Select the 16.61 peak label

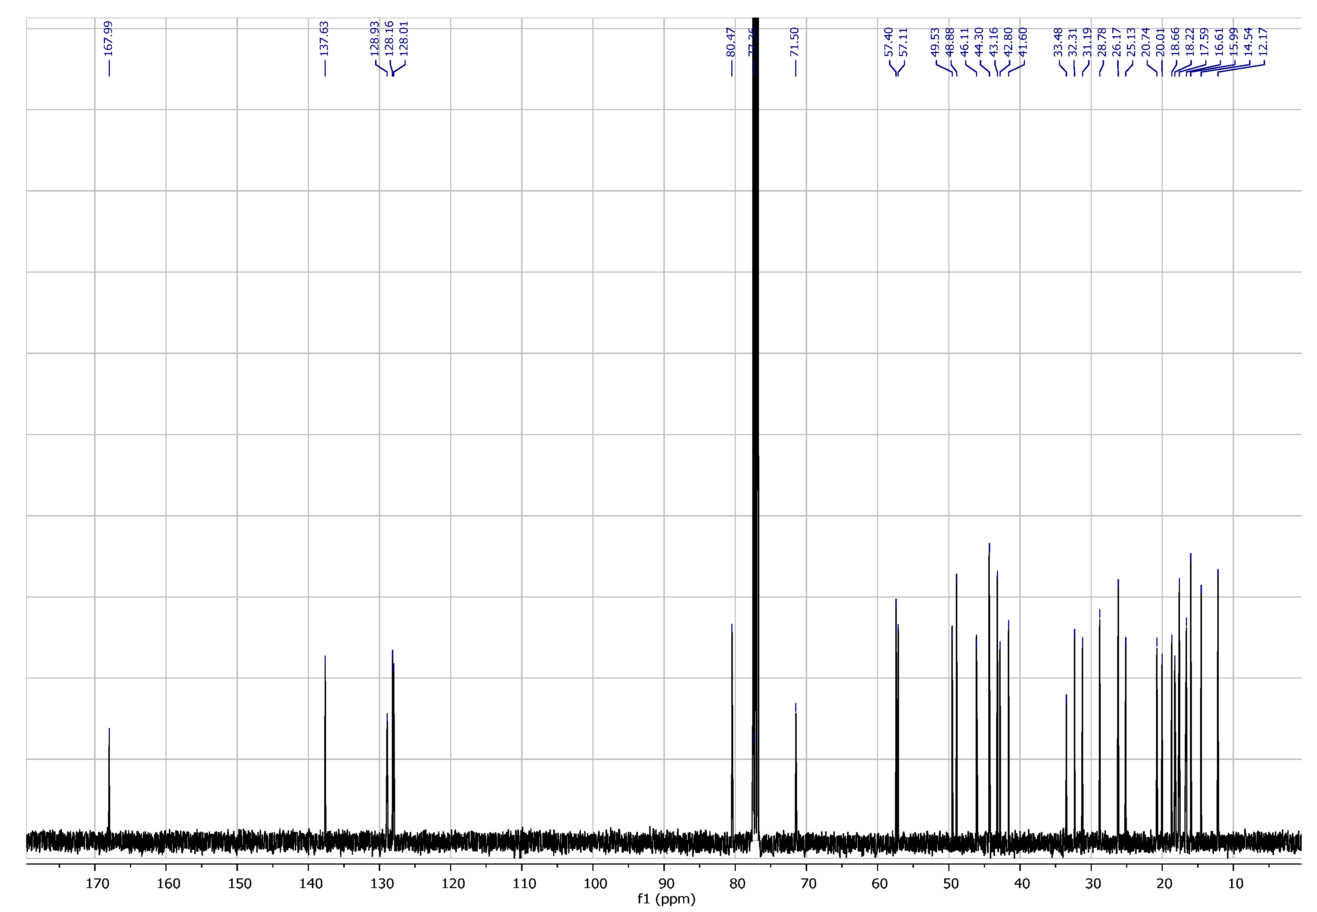[x=1219, y=42]
